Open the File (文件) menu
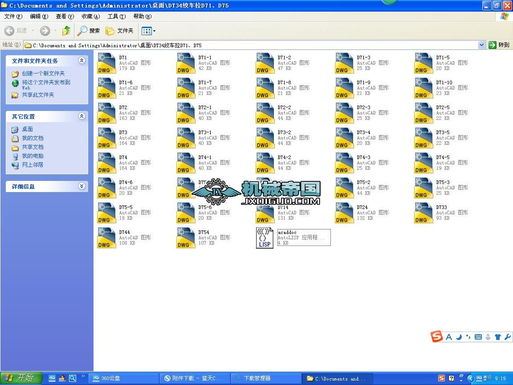 [13, 16]
